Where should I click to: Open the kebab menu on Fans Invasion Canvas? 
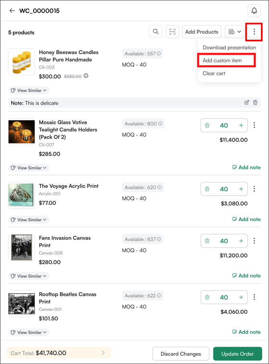(255, 241)
